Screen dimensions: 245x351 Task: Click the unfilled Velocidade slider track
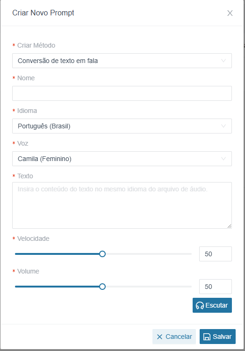pyautogui.click(x=149, y=254)
